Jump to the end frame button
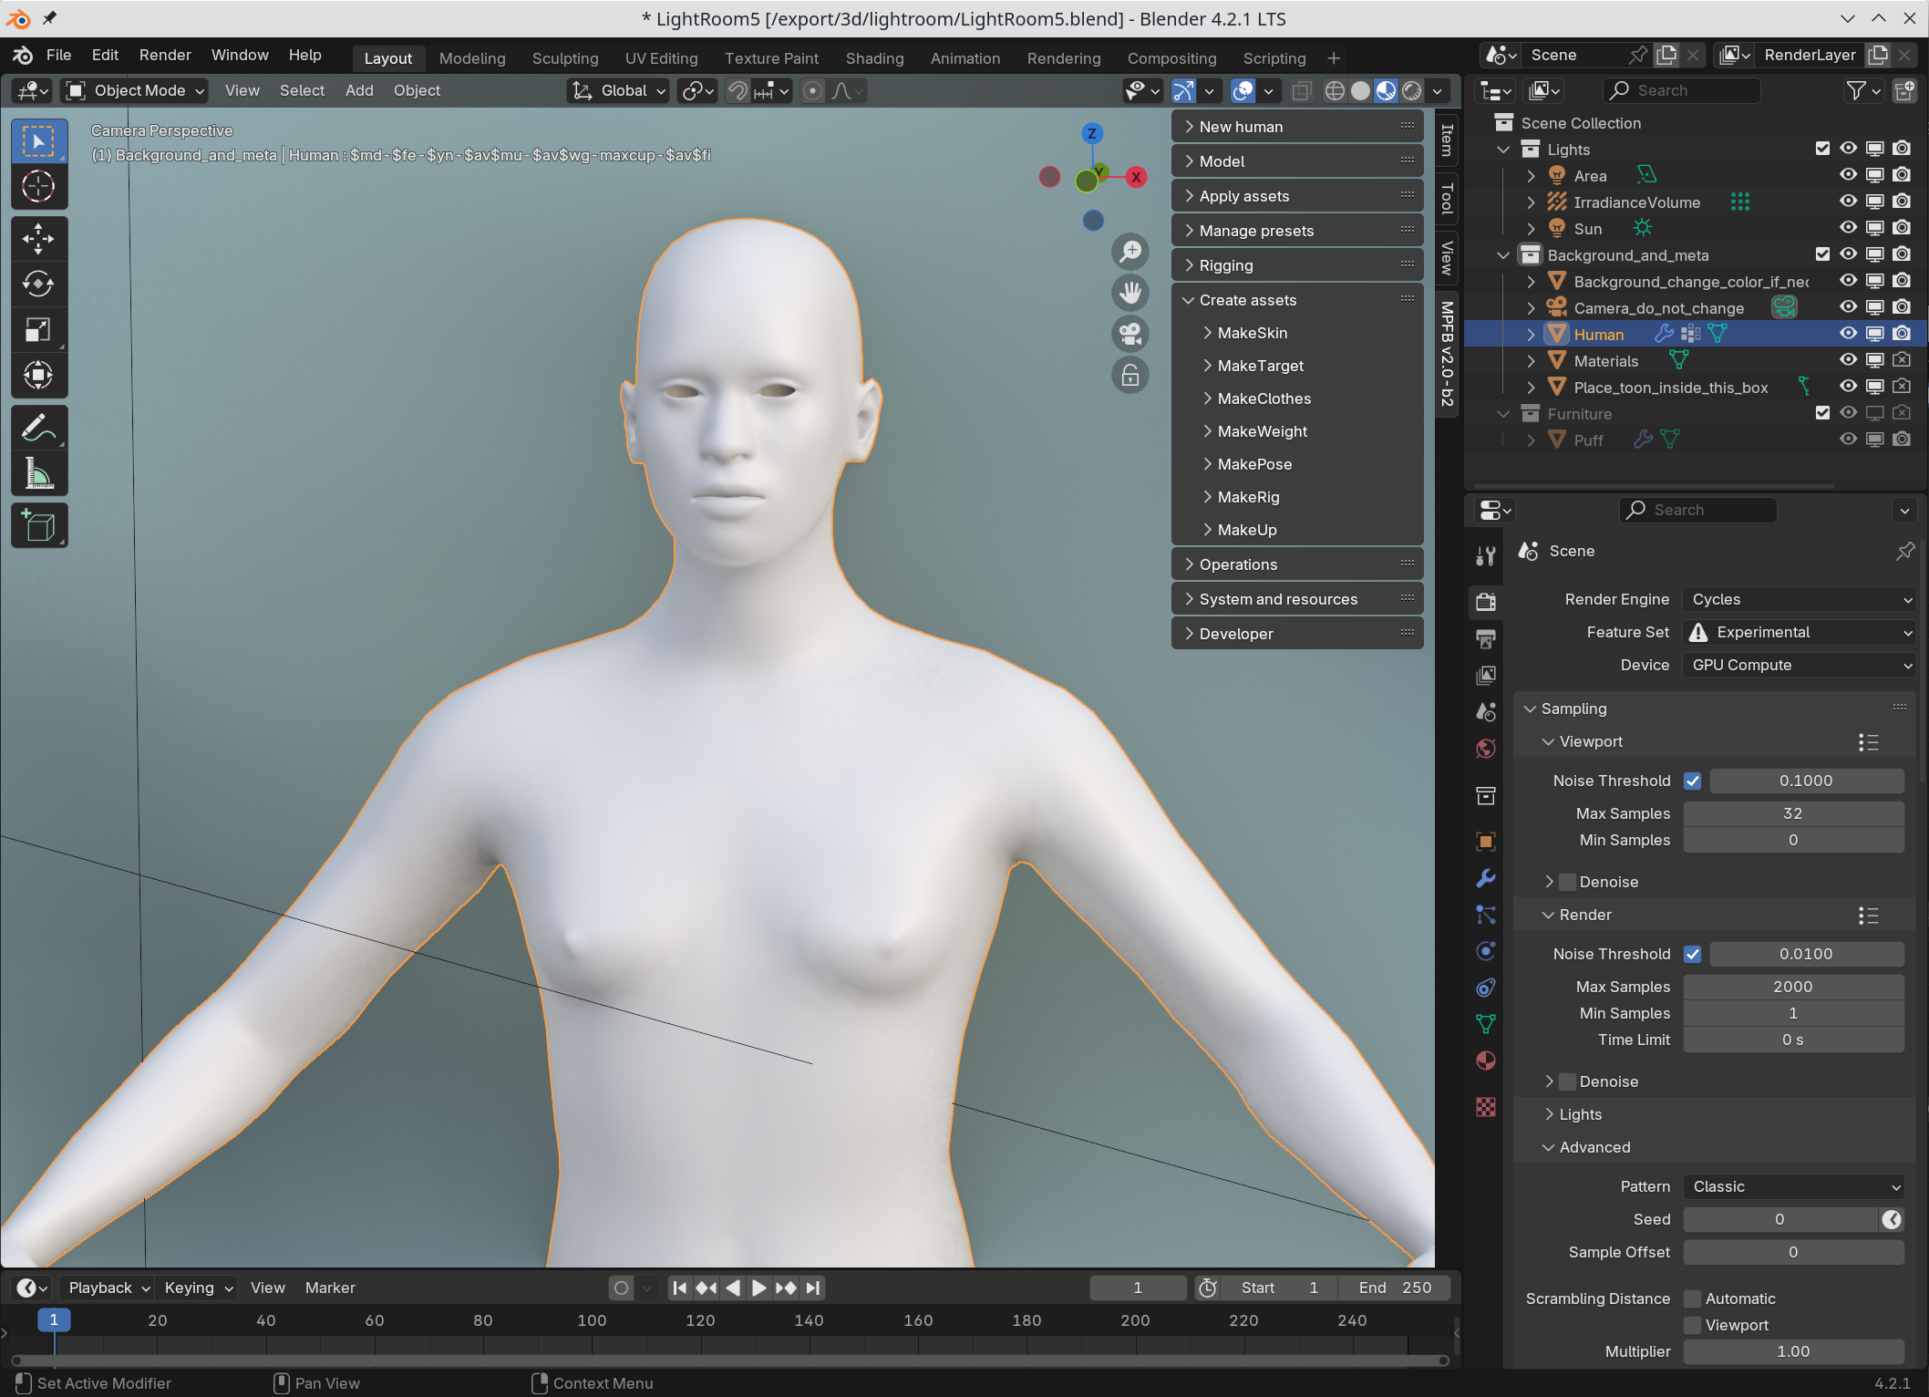 (813, 1288)
